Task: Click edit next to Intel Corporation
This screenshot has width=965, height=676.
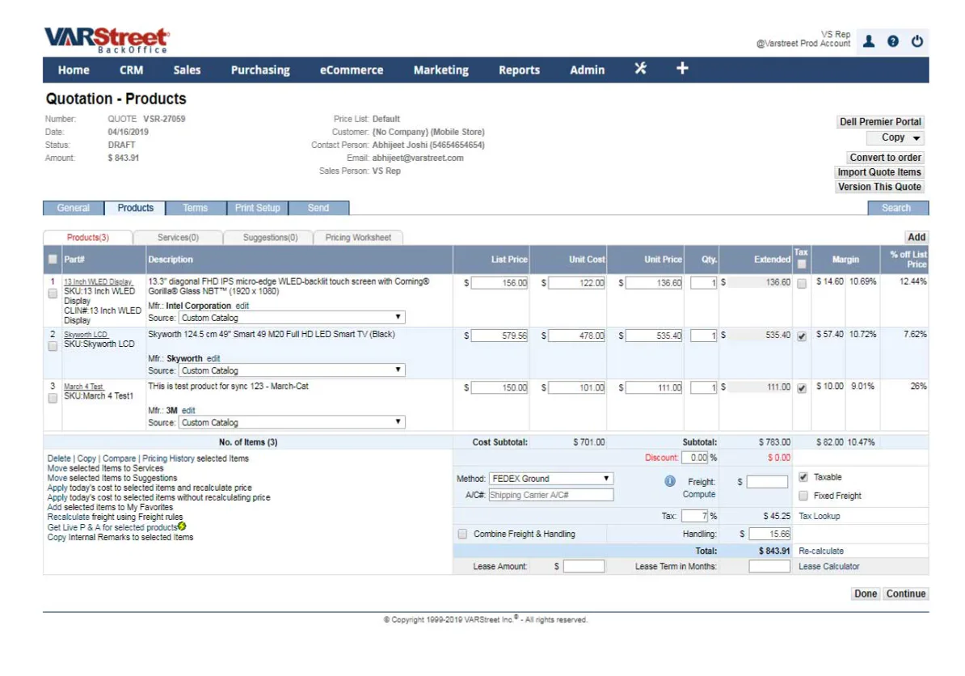Action: pyautogui.click(x=242, y=306)
